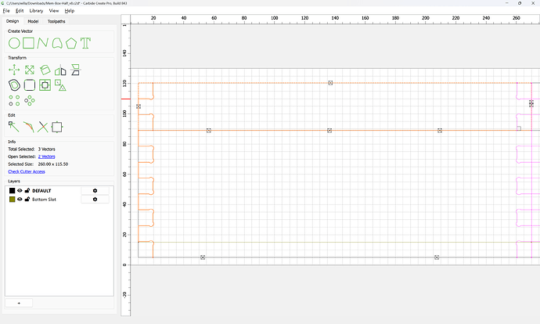
Task: Open the File menu
Action: point(6,11)
